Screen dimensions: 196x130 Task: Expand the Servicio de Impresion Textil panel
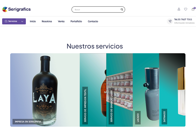pyautogui.click(x=93, y=90)
